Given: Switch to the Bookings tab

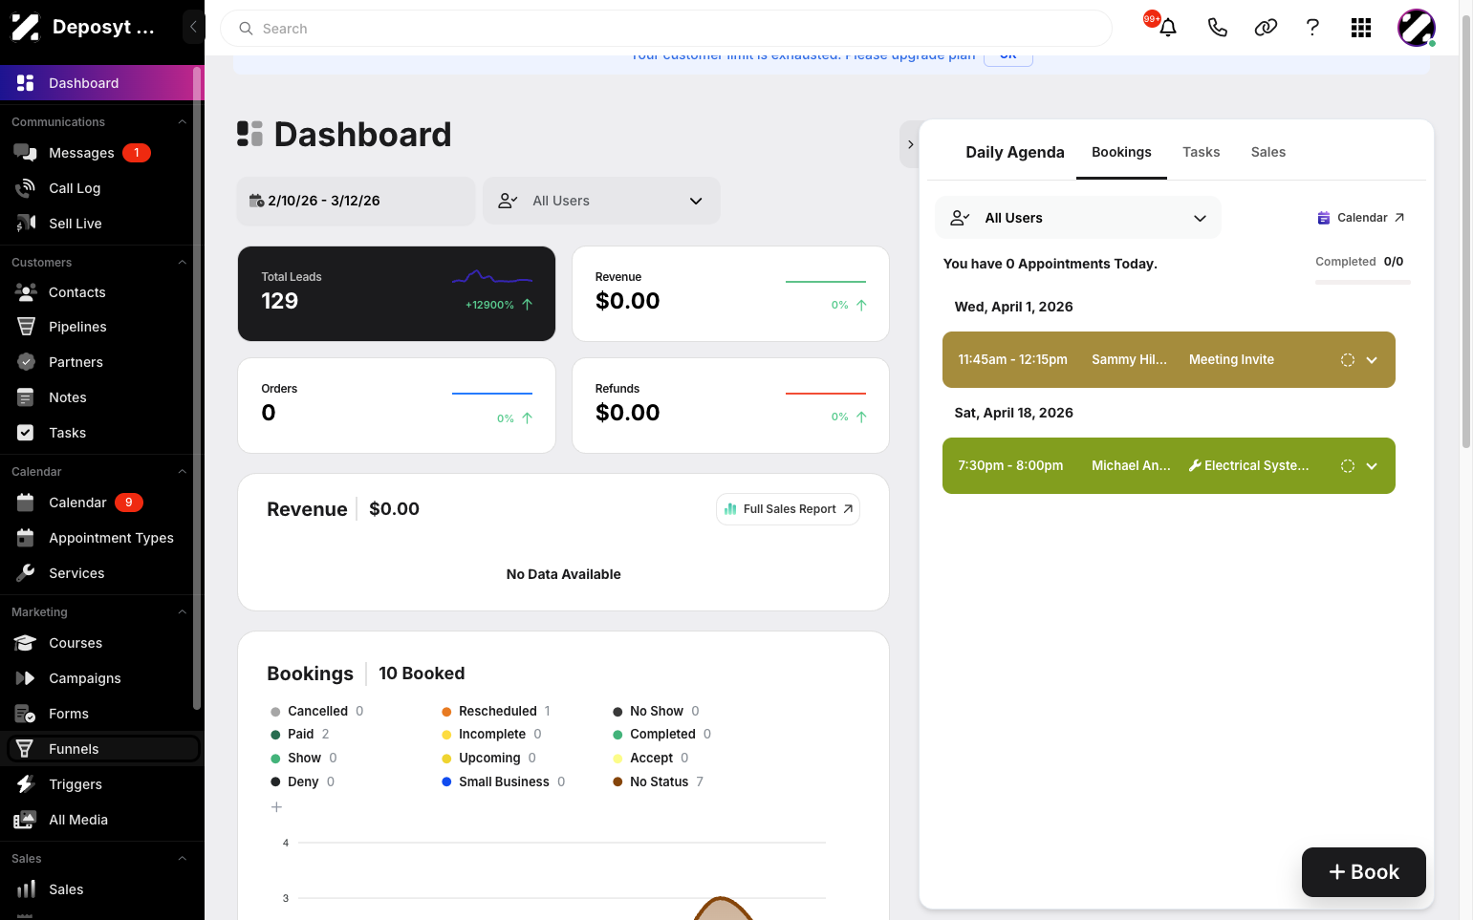Looking at the screenshot, I should coord(1121,152).
